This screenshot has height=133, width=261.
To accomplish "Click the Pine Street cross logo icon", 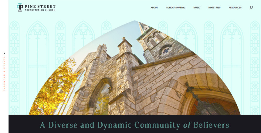I will [20, 8].
